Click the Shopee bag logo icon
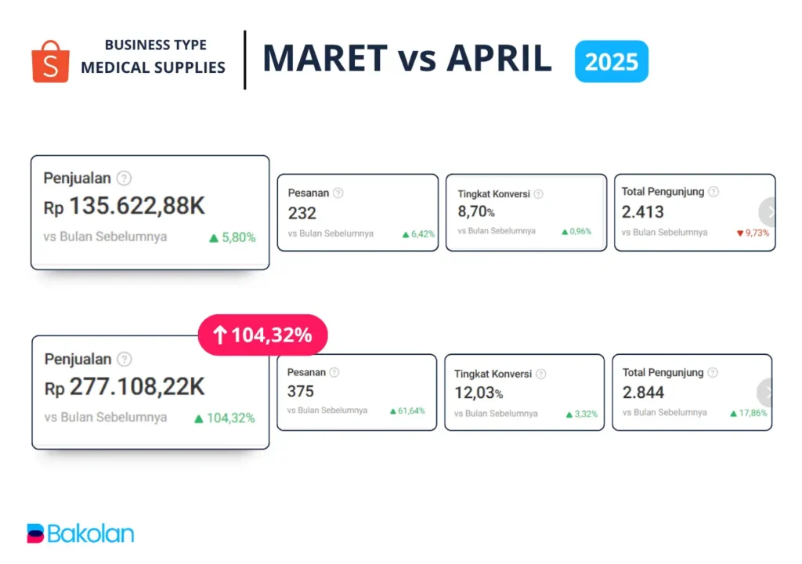802x564 pixels. coord(50,62)
